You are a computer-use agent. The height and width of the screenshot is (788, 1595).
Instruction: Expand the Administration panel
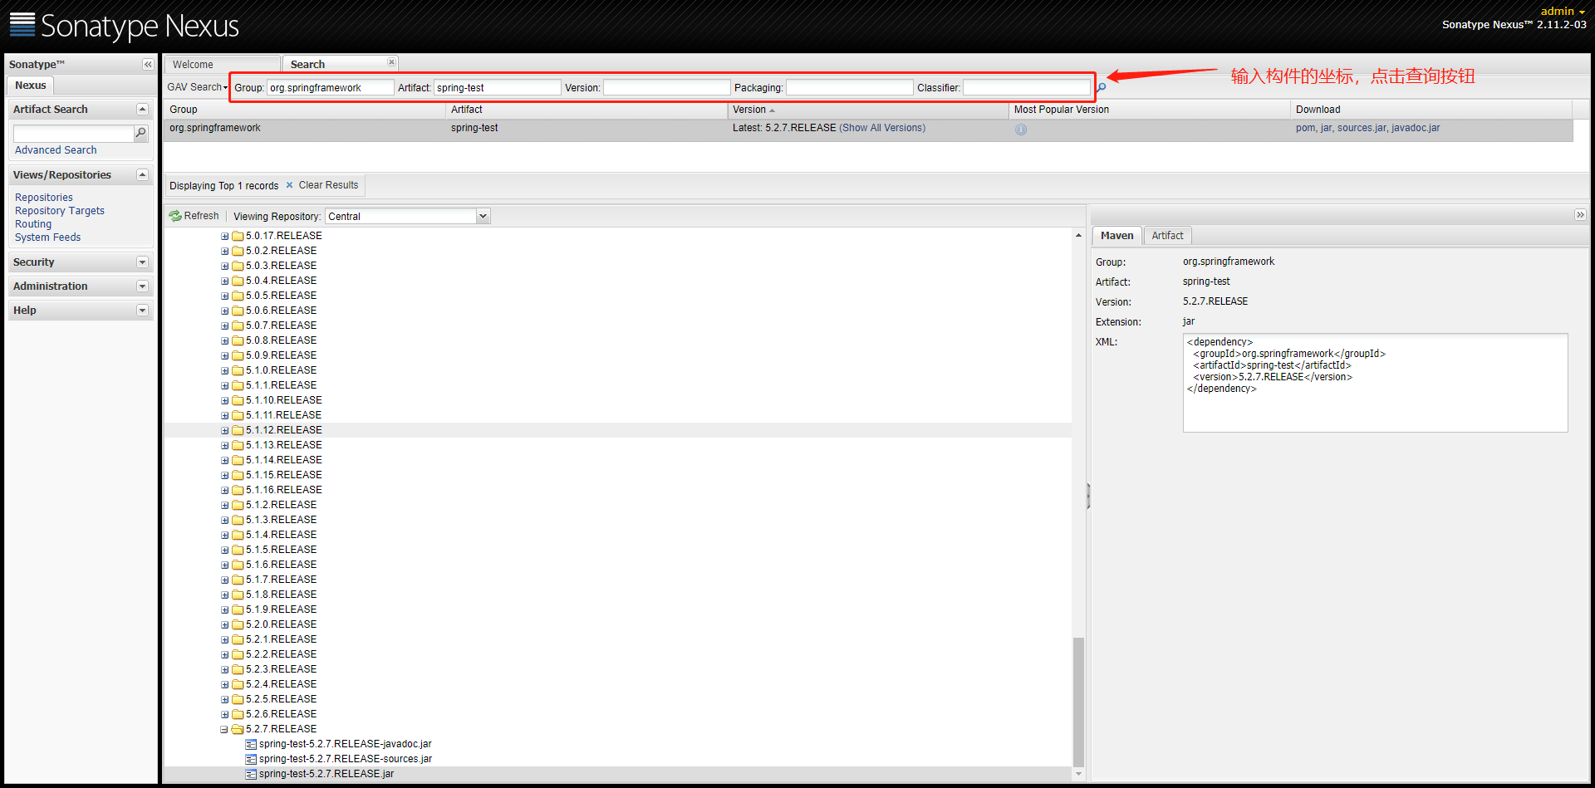click(x=142, y=286)
